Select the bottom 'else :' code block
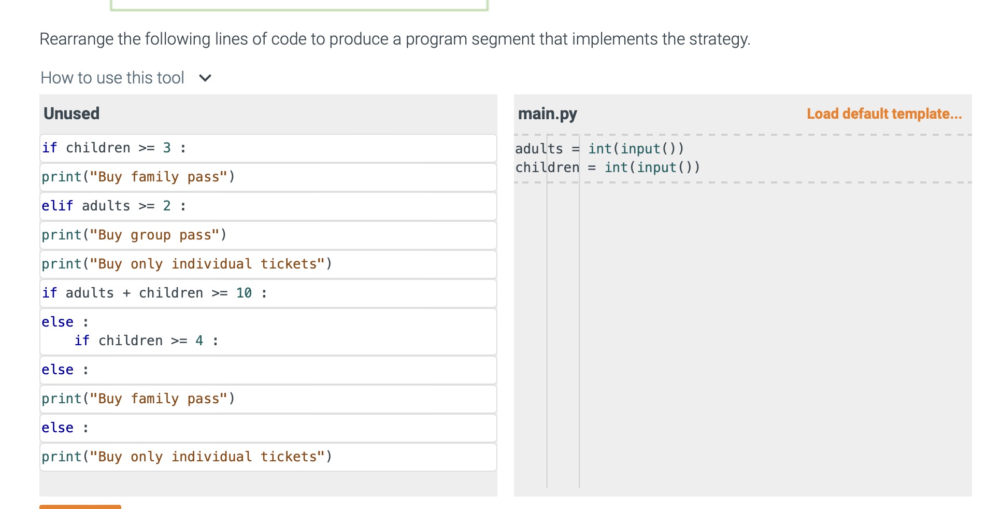 [268, 428]
